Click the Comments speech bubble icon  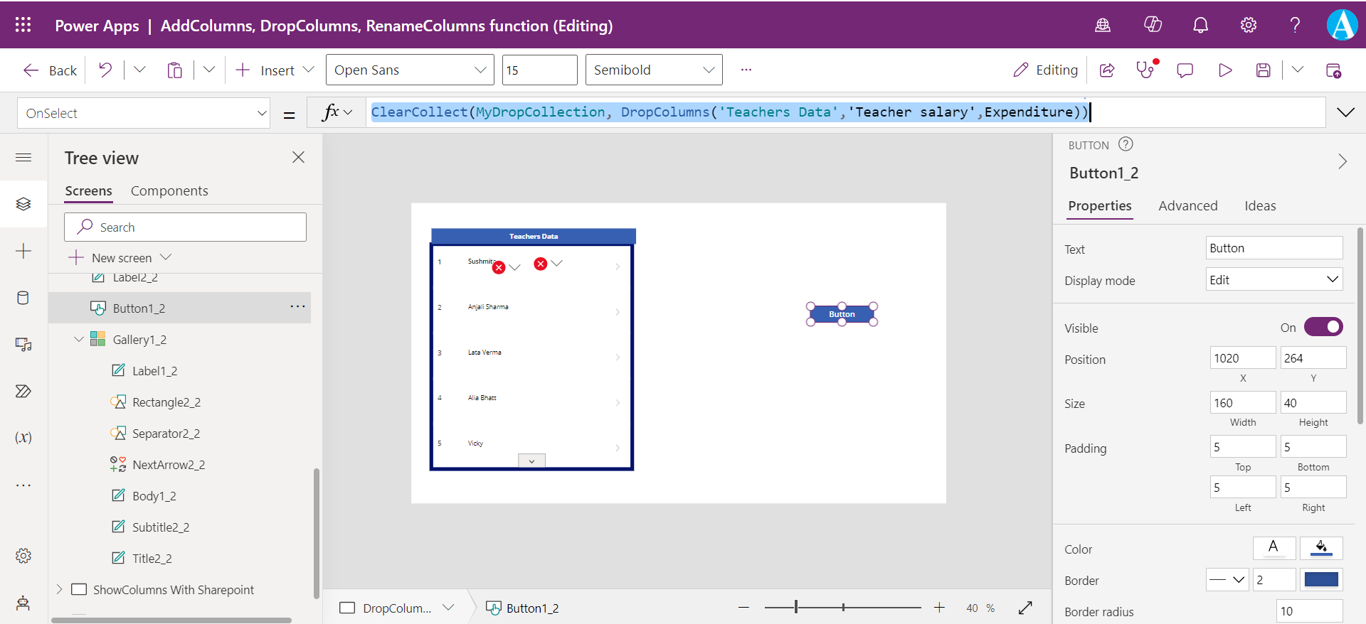click(x=1185, y=70)
